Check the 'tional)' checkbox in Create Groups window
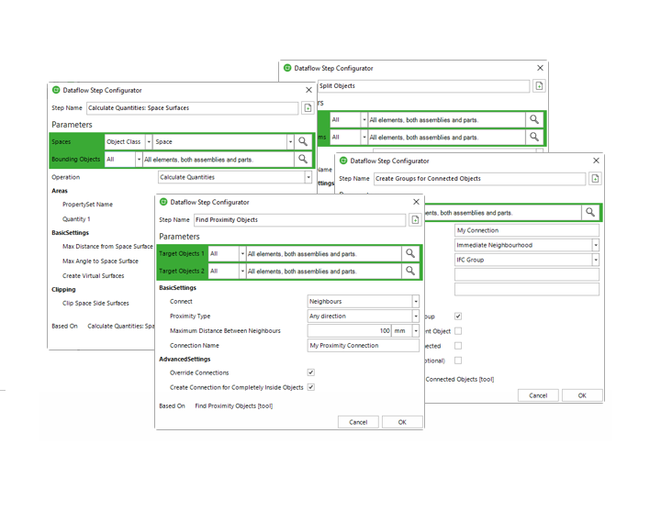661x511 pixels. [458, 361]
